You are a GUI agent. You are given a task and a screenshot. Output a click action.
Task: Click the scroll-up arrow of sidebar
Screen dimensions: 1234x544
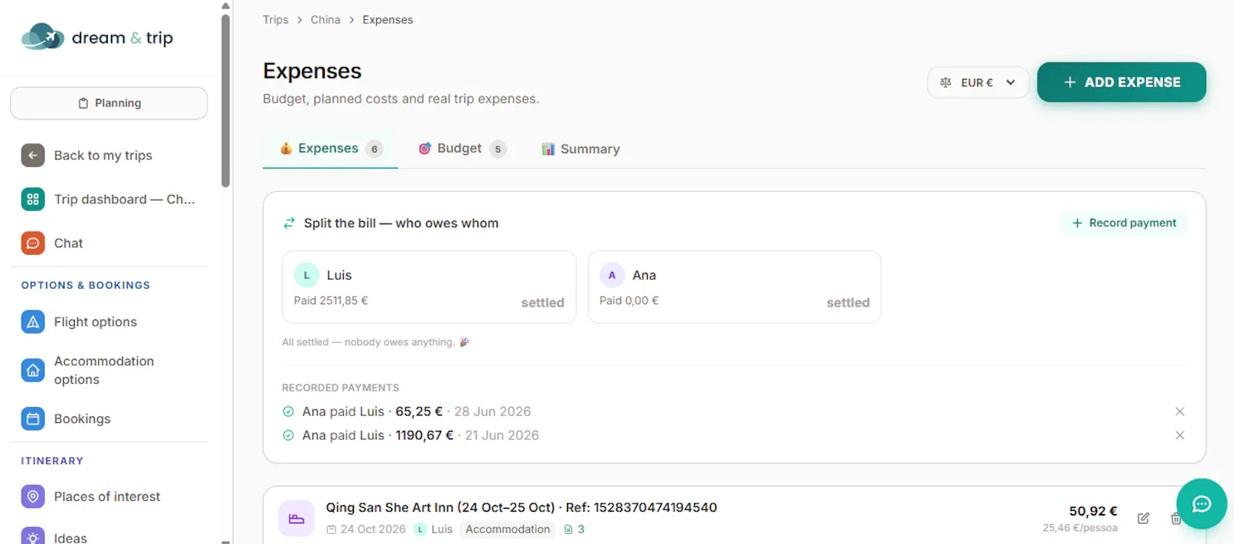click(225, 5)
